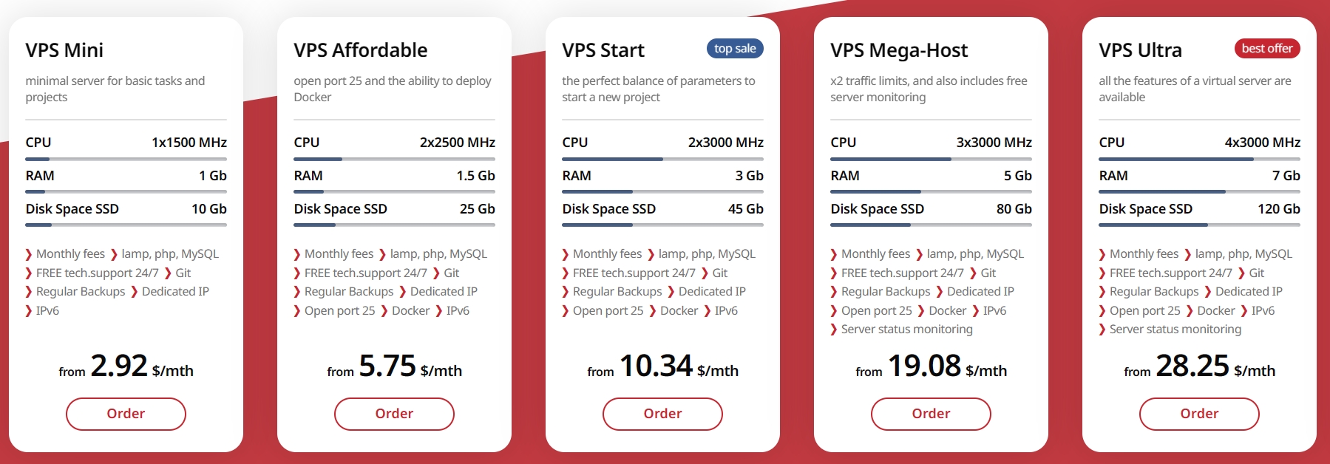Click chevron before IPv6 in VPS Mini
Viewport: 1330px width, 464px height.
tap(29, 311)
